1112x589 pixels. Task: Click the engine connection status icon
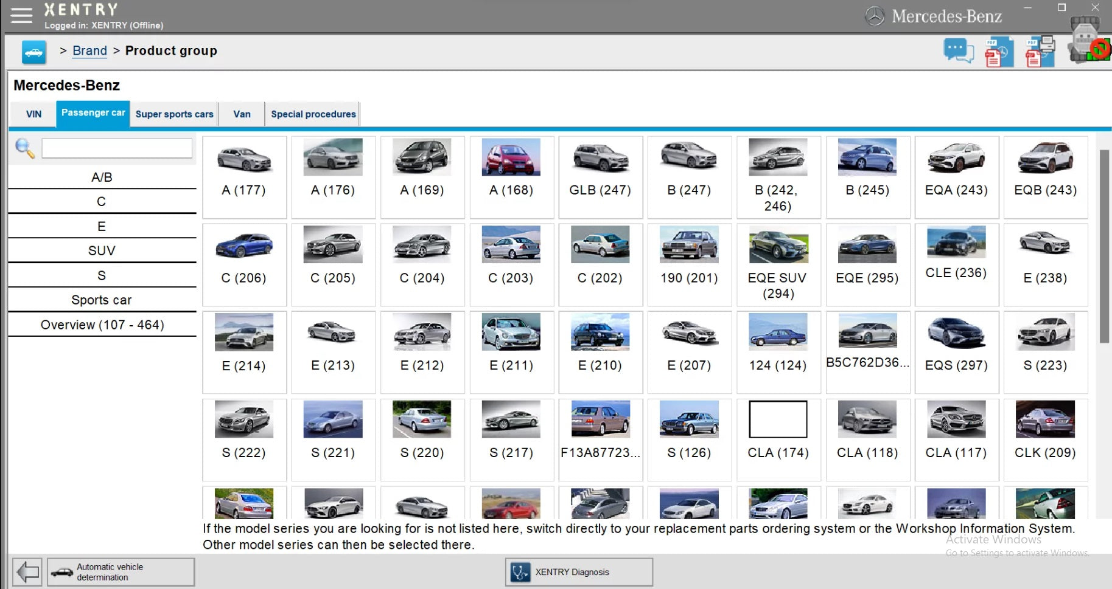coord(1088,40)
